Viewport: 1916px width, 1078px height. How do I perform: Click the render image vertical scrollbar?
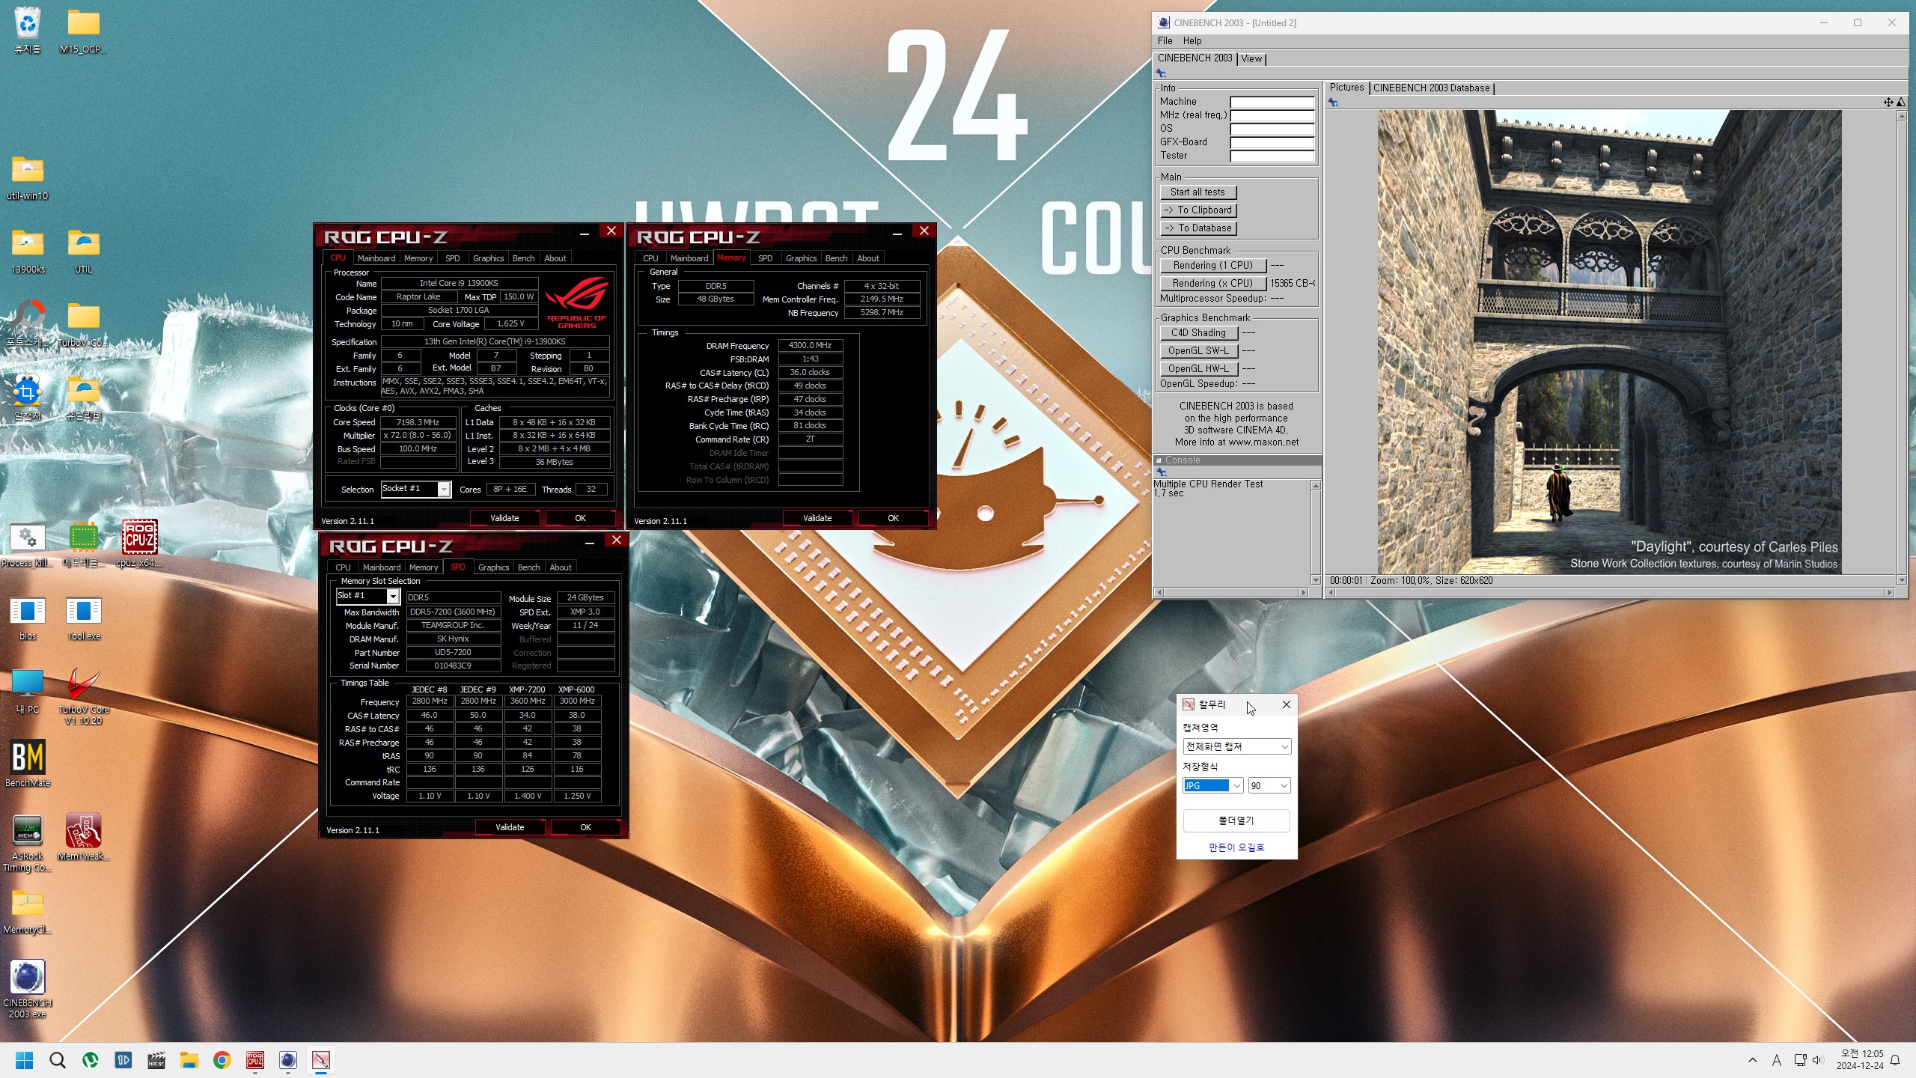pyautogui.click(x=1902, y=347)
